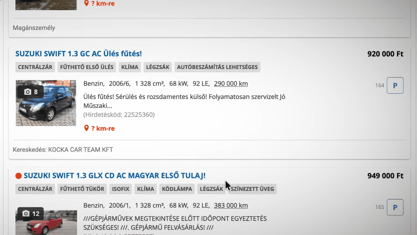Click the '? km-re' distance text in the top listing
The height and width of the screenshot is (235, 417).
pyautogui.click(x=103, y=3)
